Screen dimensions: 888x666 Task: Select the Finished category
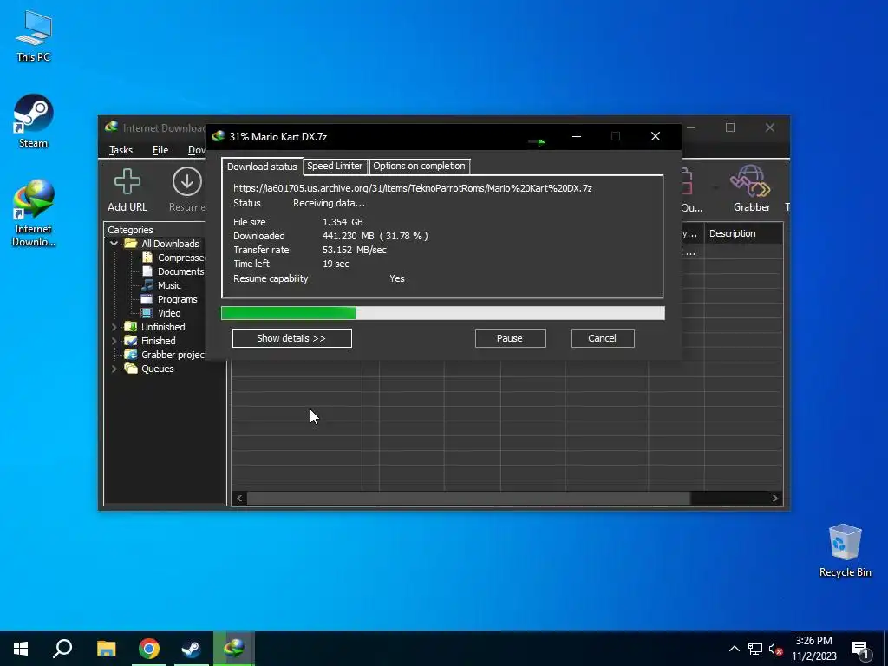[151, 341]
